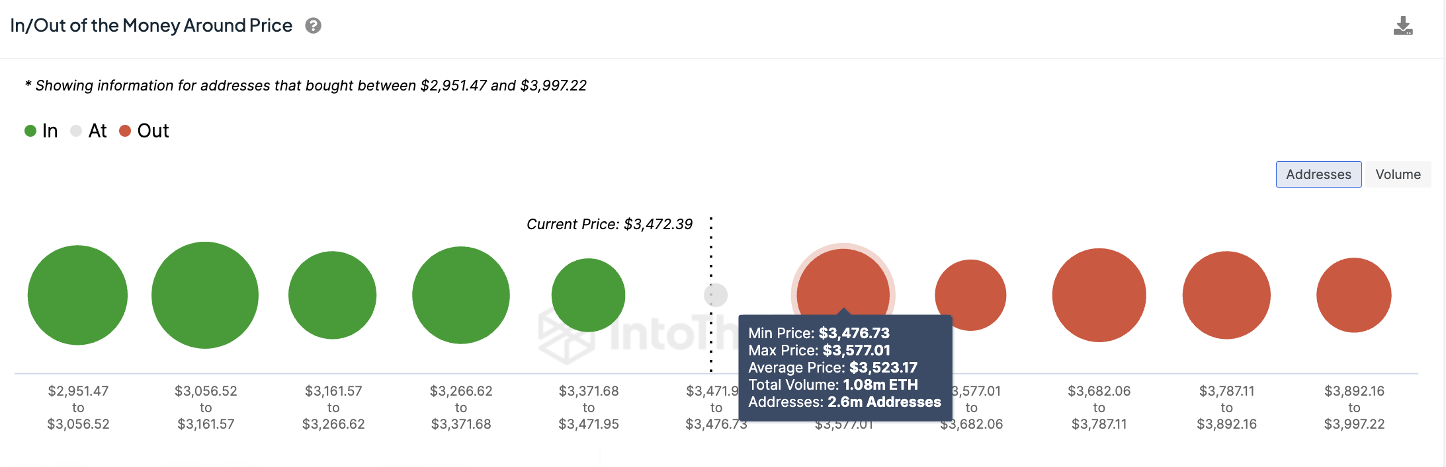Select the green bubble for $3,161.57 to $3,266.62
This screenshot has height=467, width=1446.
click(x=333, y=295)
